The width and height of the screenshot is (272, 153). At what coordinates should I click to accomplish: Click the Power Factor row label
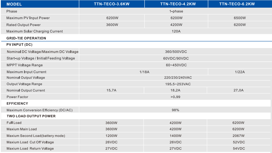pyautogui.click(x=17, y=97)
